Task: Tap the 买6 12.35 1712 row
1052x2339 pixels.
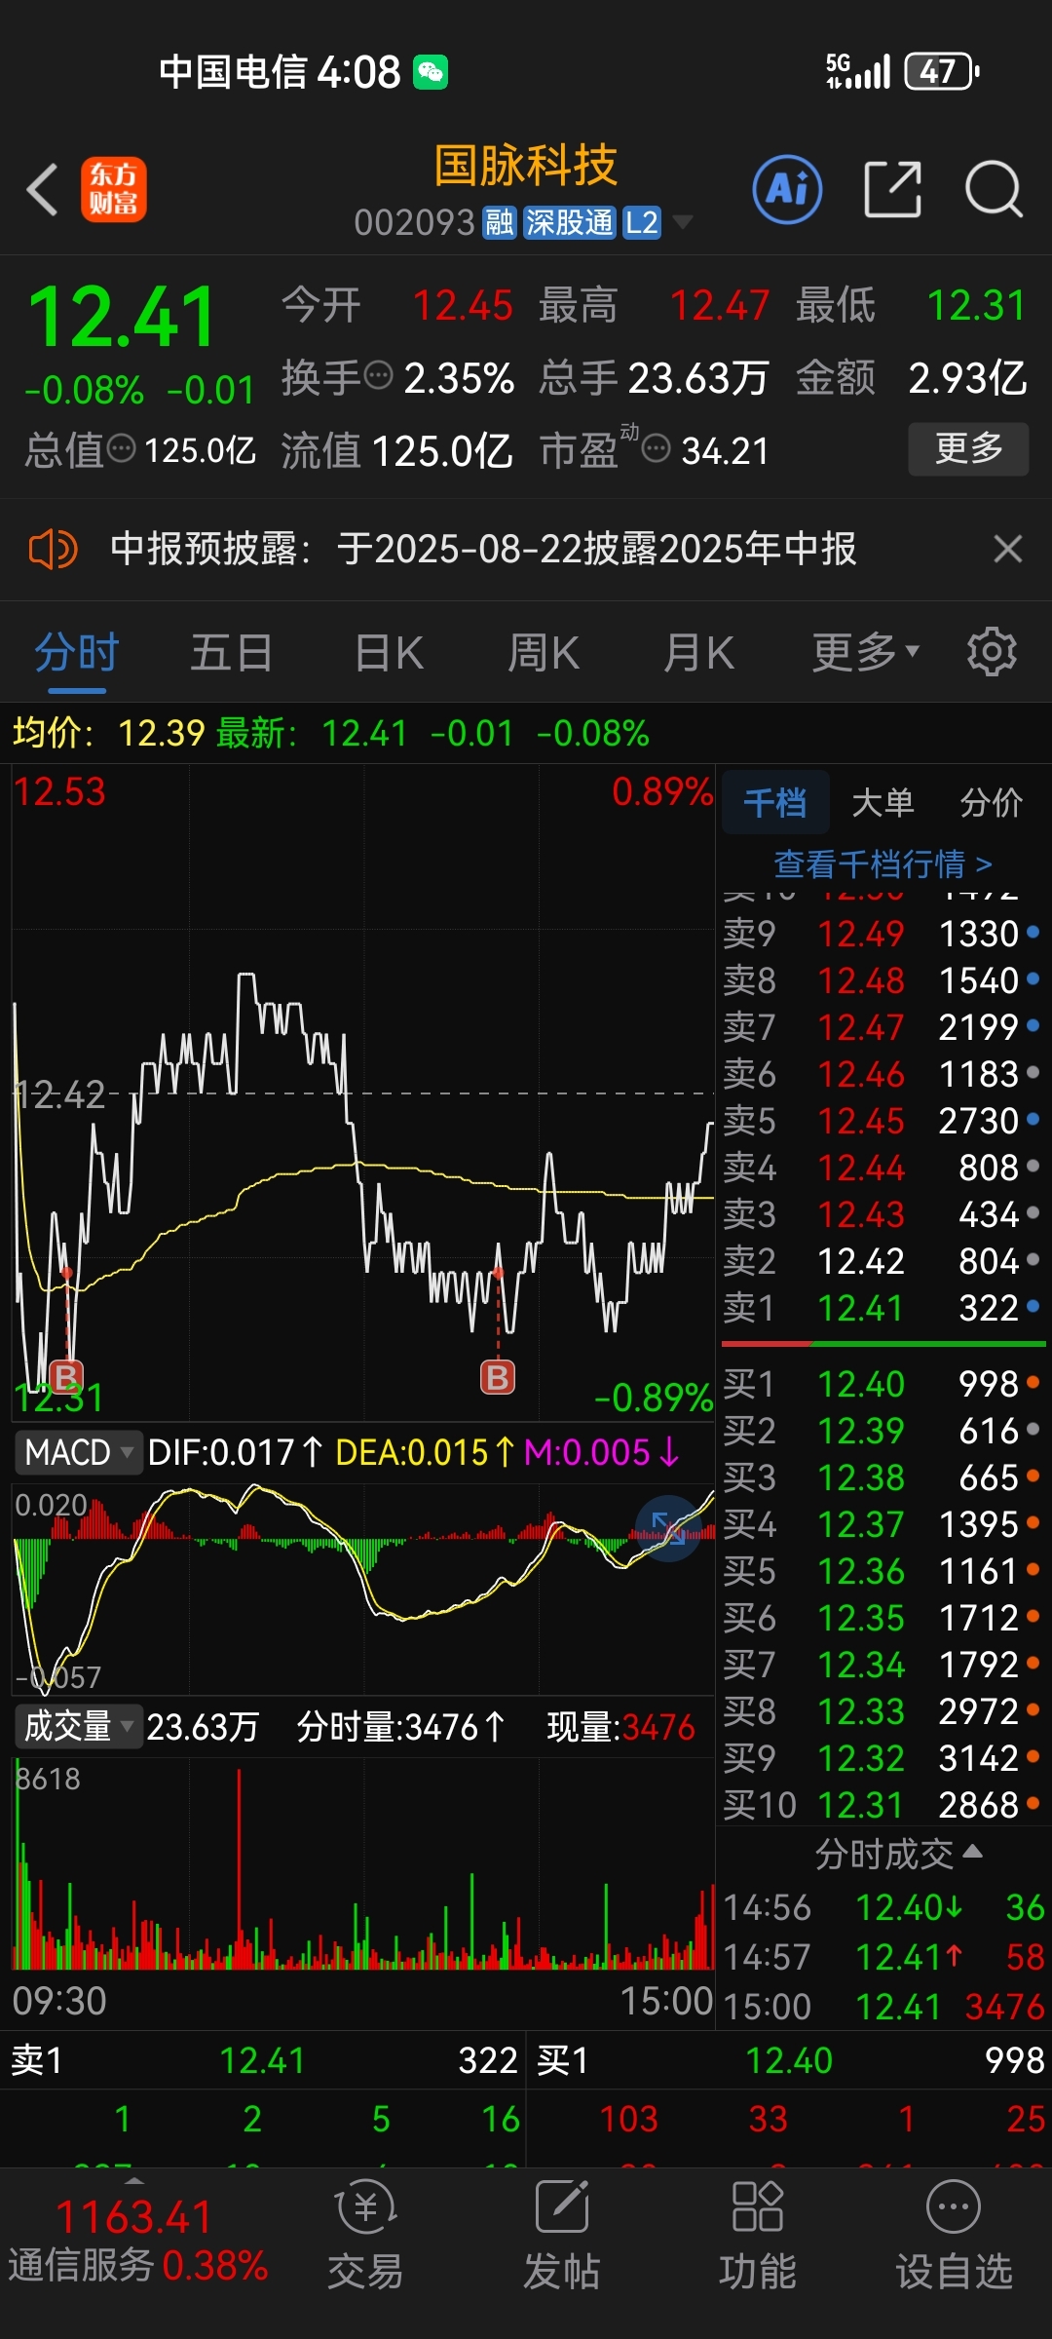Action: pos(883,1618)
